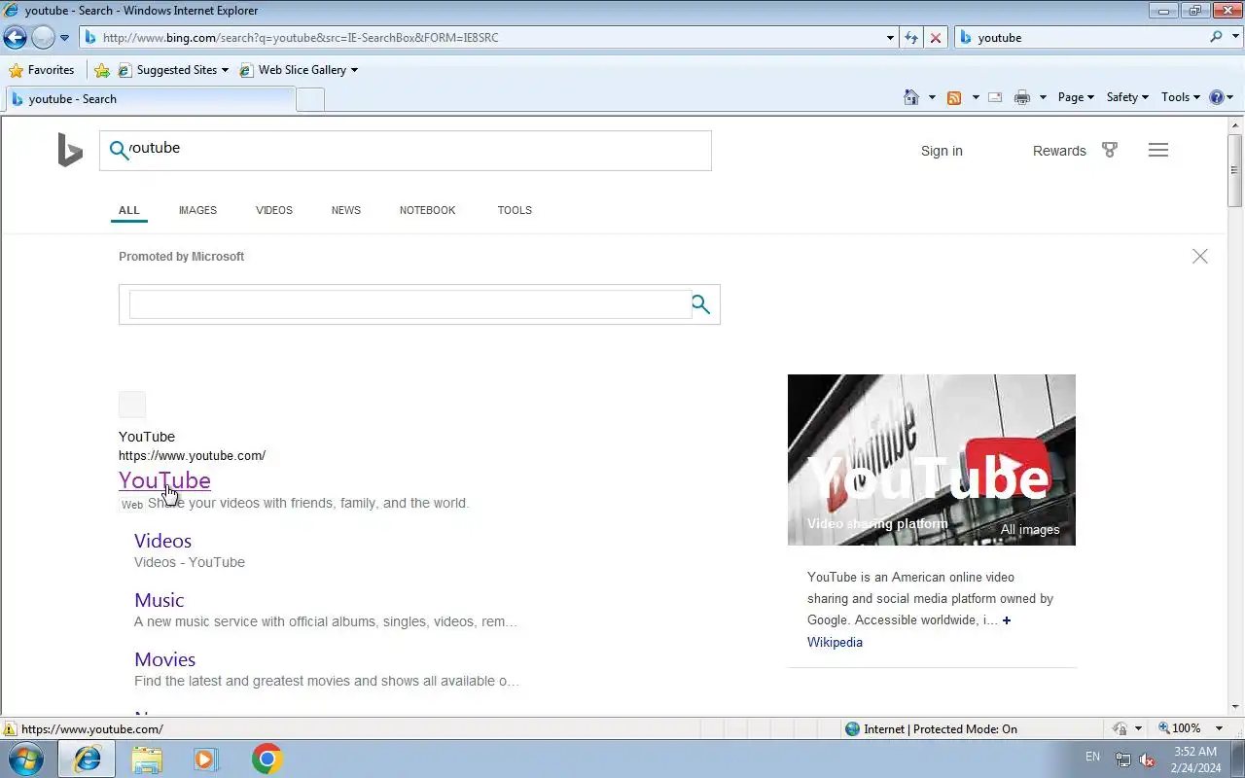1245x778 pixels.
Task: Click the scrollbar down arrow
Action: [1235, 707]
